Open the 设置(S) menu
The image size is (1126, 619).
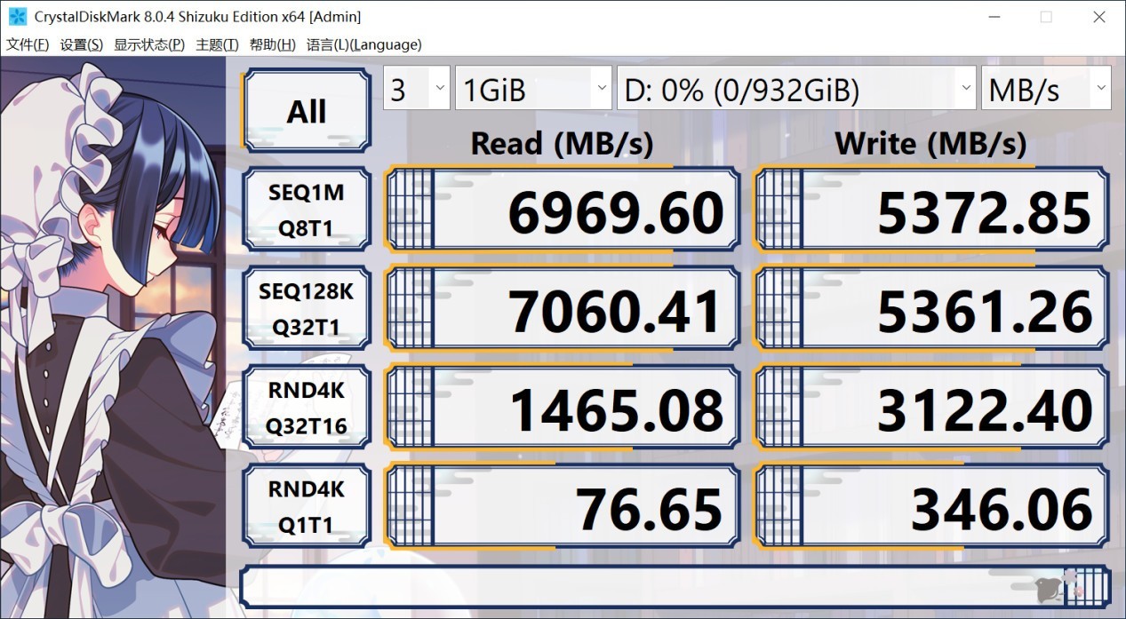click(x=82, y=44)
